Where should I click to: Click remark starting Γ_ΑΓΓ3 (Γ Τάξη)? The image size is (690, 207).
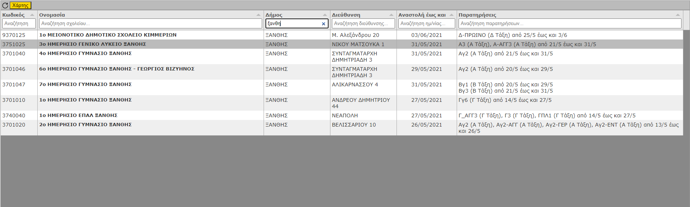(547, 115)
